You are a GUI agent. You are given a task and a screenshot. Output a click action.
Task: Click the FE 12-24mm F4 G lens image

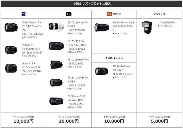click(57, 64)
